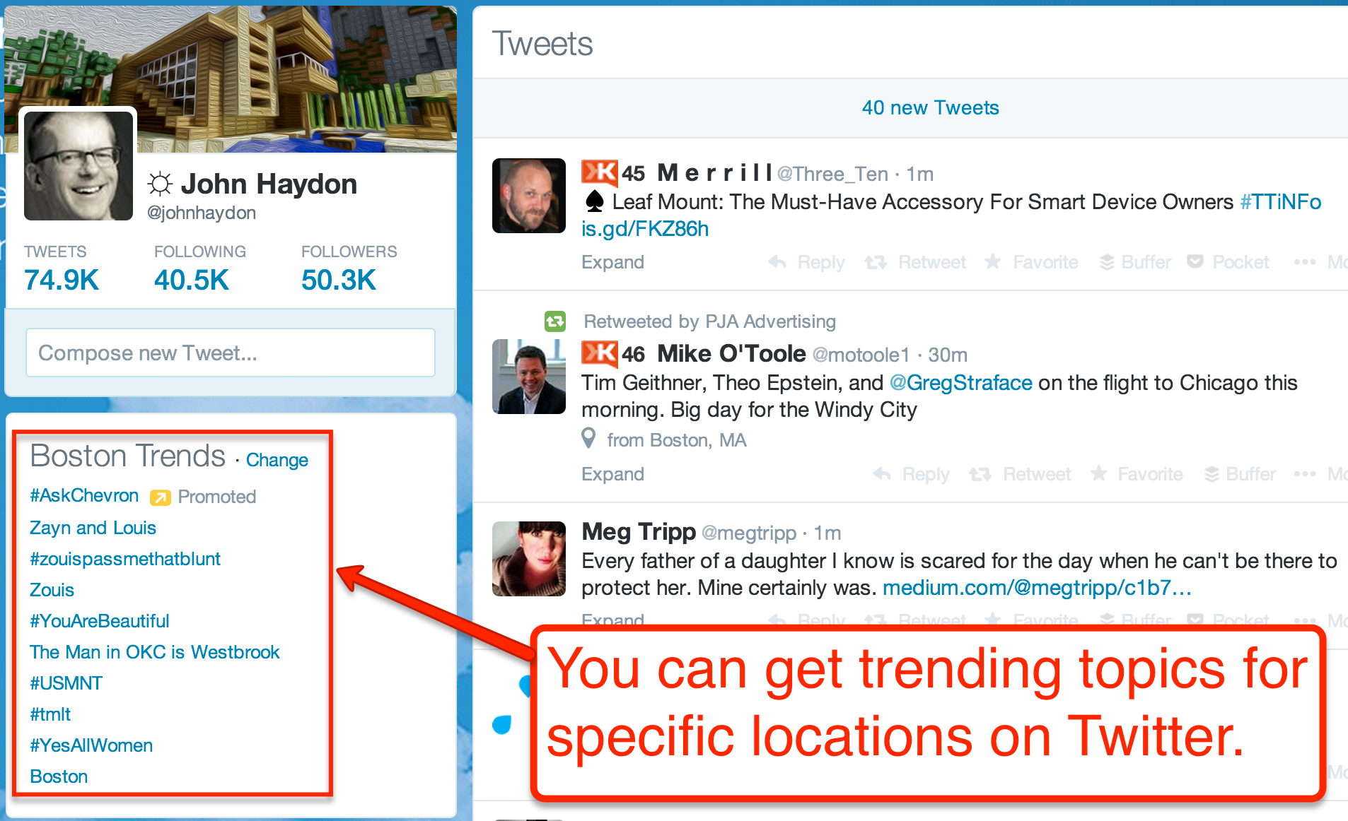Screen dimensions: 1348x821
Task: Open the #USMNT trend
Action: click(x=66, y=683)
